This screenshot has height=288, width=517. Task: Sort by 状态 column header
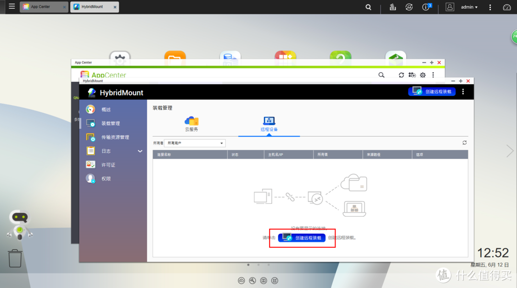[246, 154]
